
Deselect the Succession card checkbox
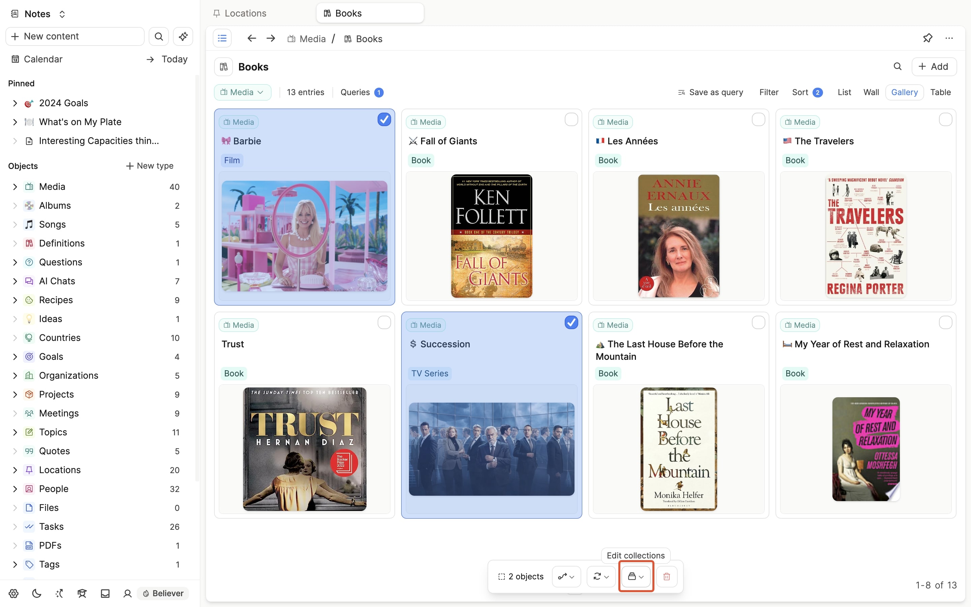pos(571,322)
